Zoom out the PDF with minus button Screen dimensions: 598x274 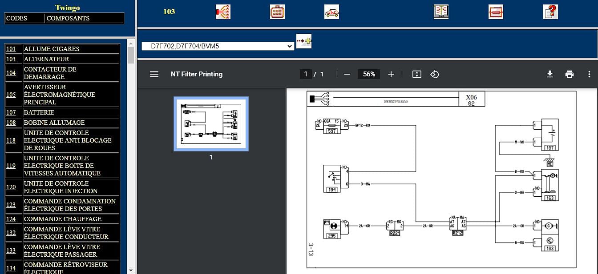(x=347, y=74)
